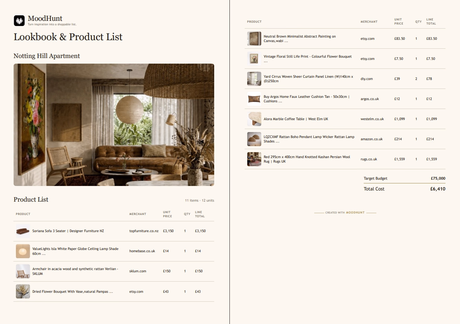The width and height of the screenshot is (460, 324).
Task: Click the topfurniture.co.nz merchant cell
Action: click(x=144, y=231)
